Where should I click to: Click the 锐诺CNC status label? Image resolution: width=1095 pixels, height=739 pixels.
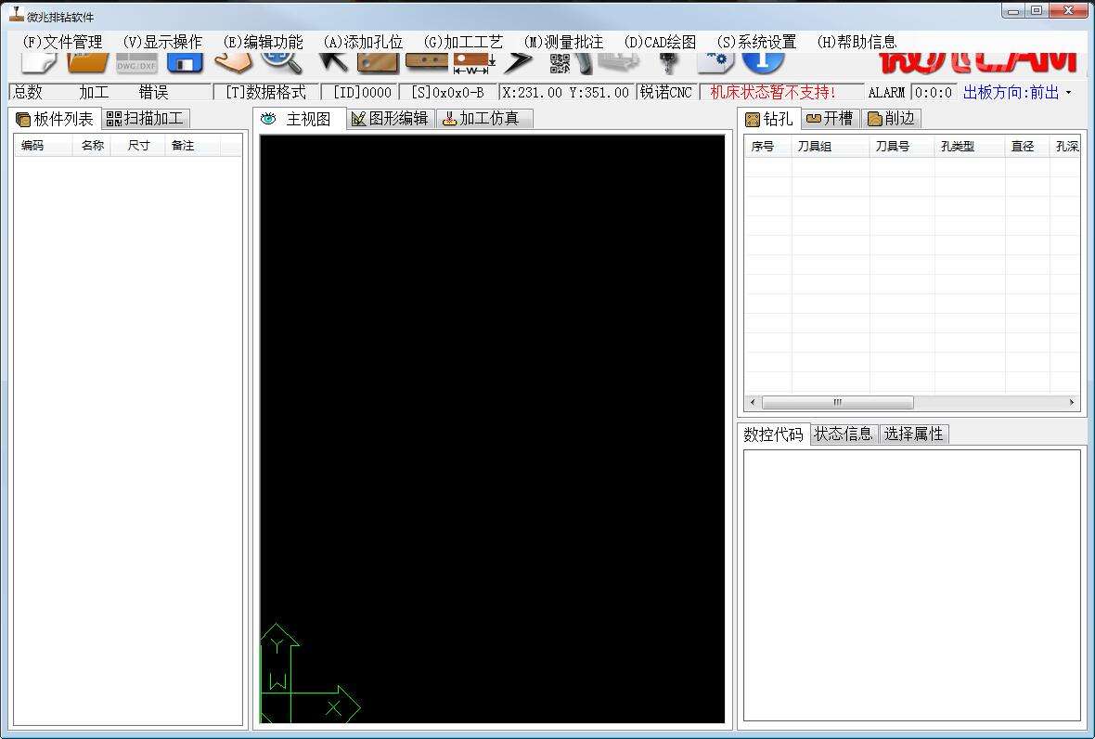[x=666, y=92]
